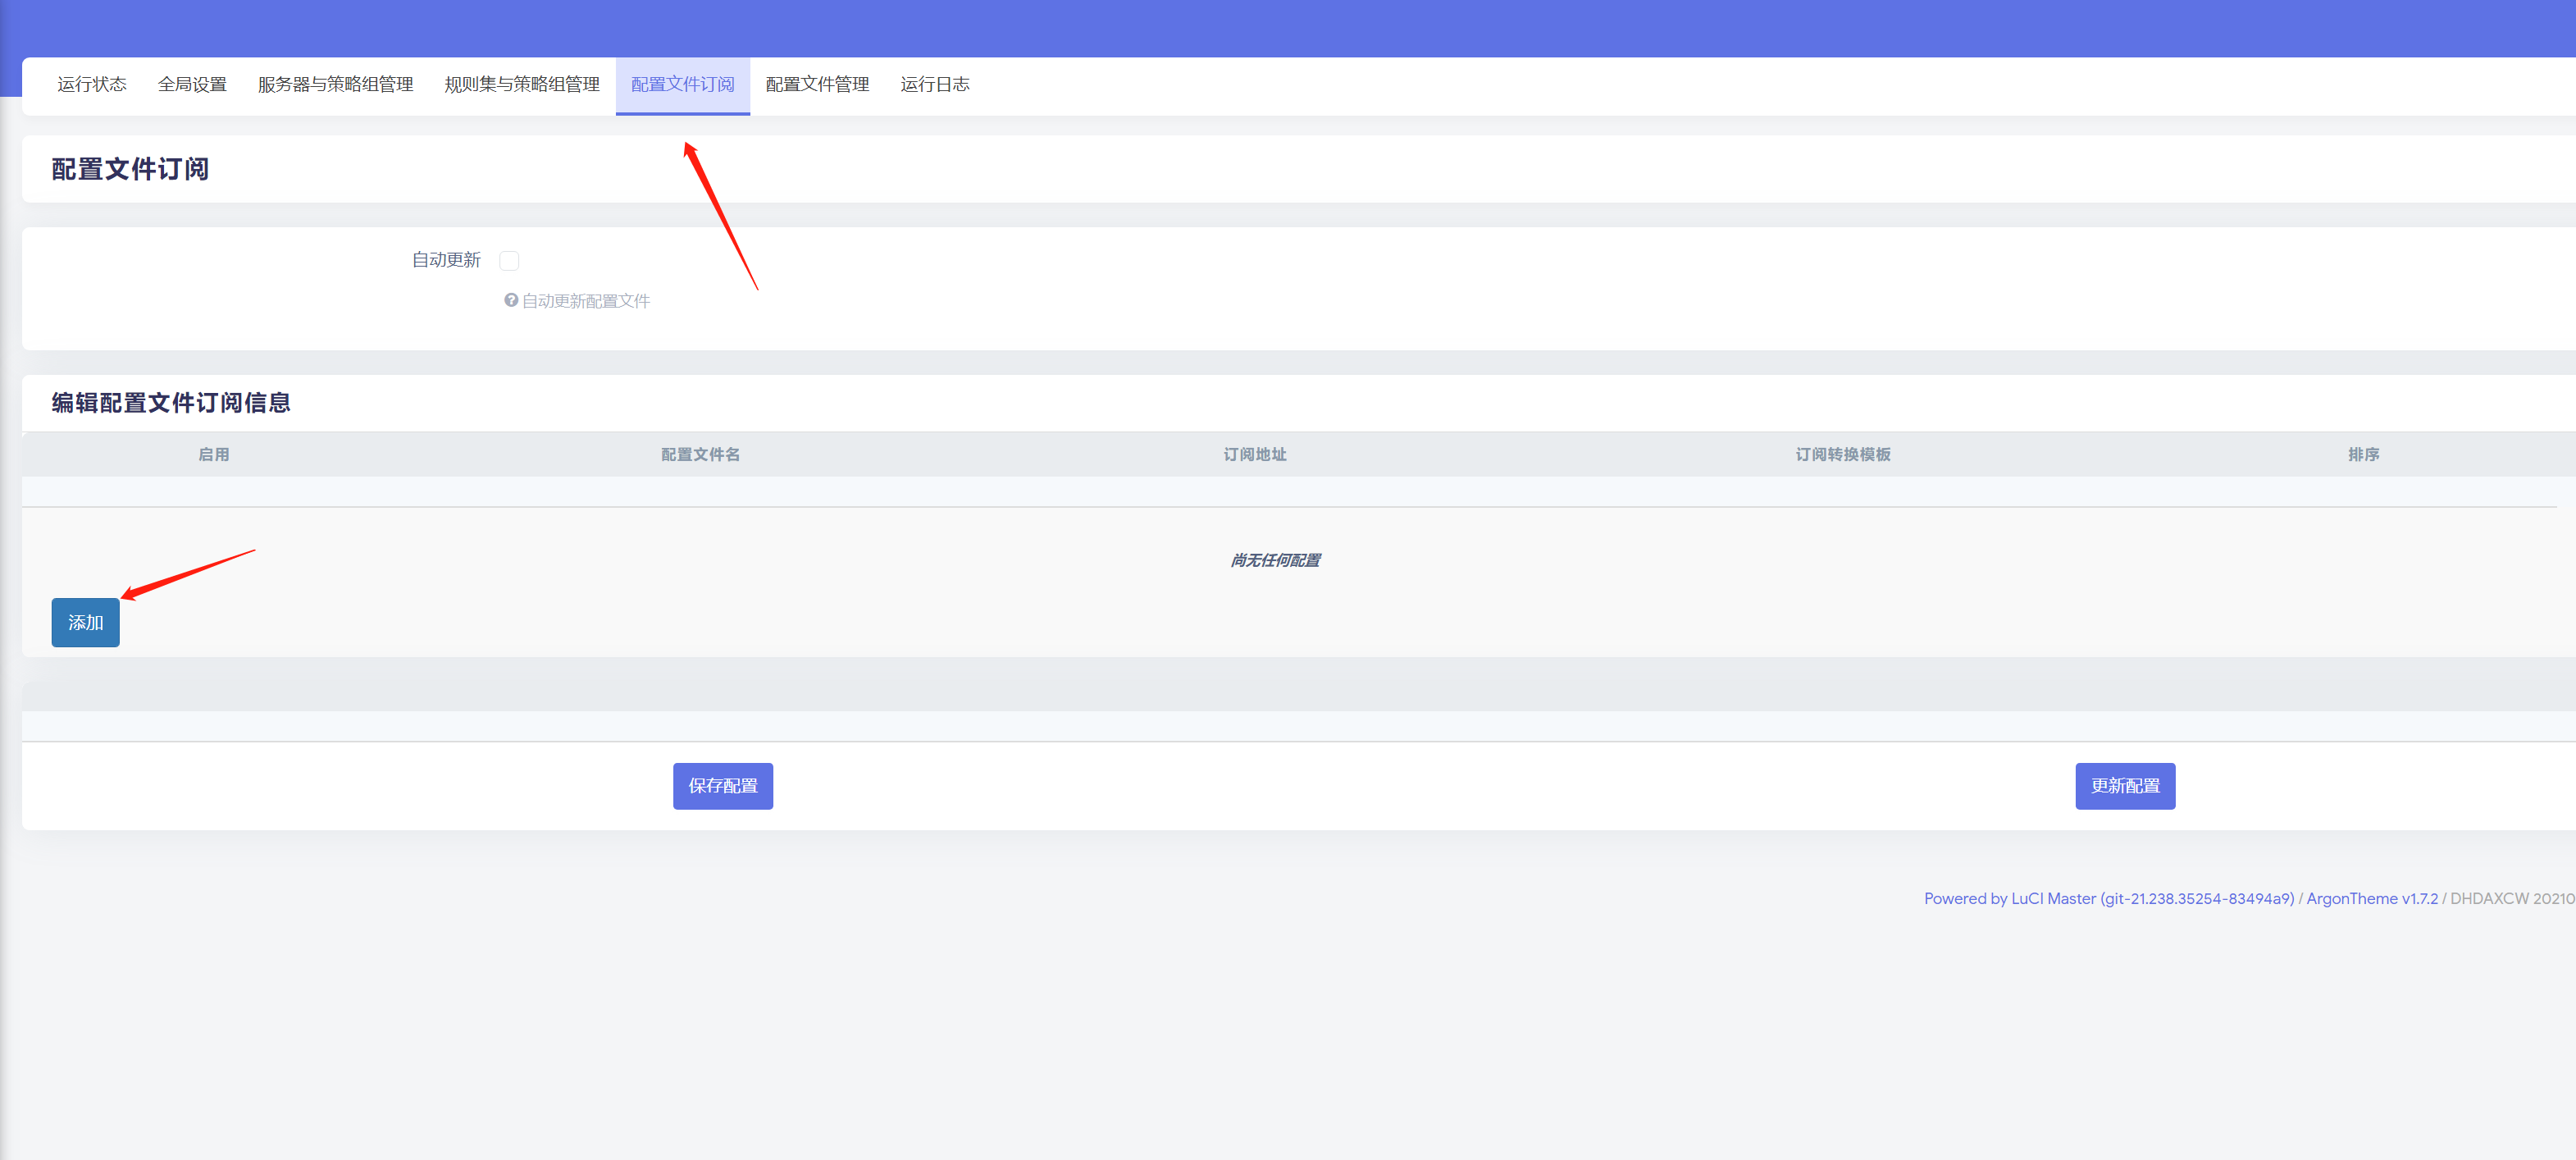Open the Powered by LuCI Master link
This screenshot has height=1160, width=2576.
[2108, 898]
